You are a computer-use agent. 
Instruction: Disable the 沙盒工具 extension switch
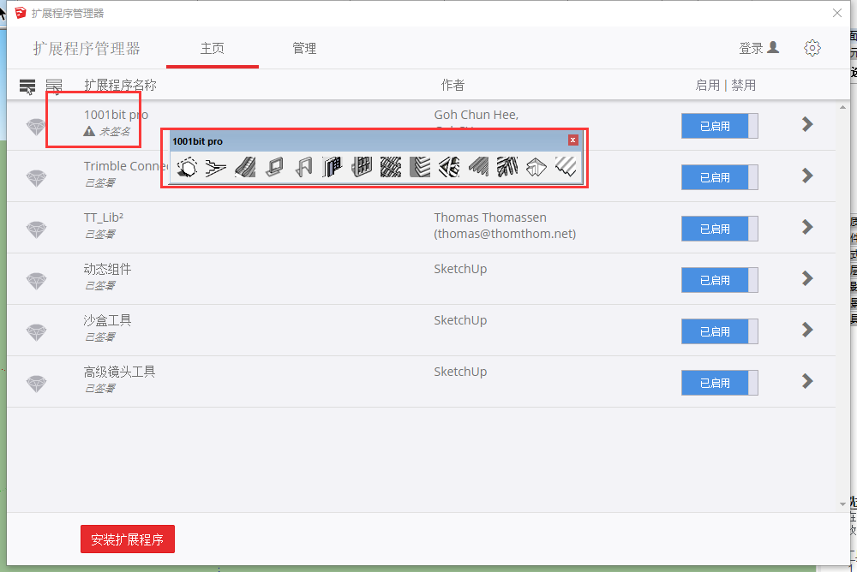tap(719, 331)
